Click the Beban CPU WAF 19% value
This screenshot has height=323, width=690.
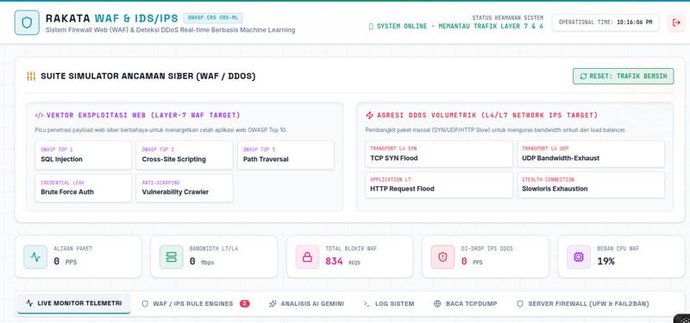(x=606, y=262)
